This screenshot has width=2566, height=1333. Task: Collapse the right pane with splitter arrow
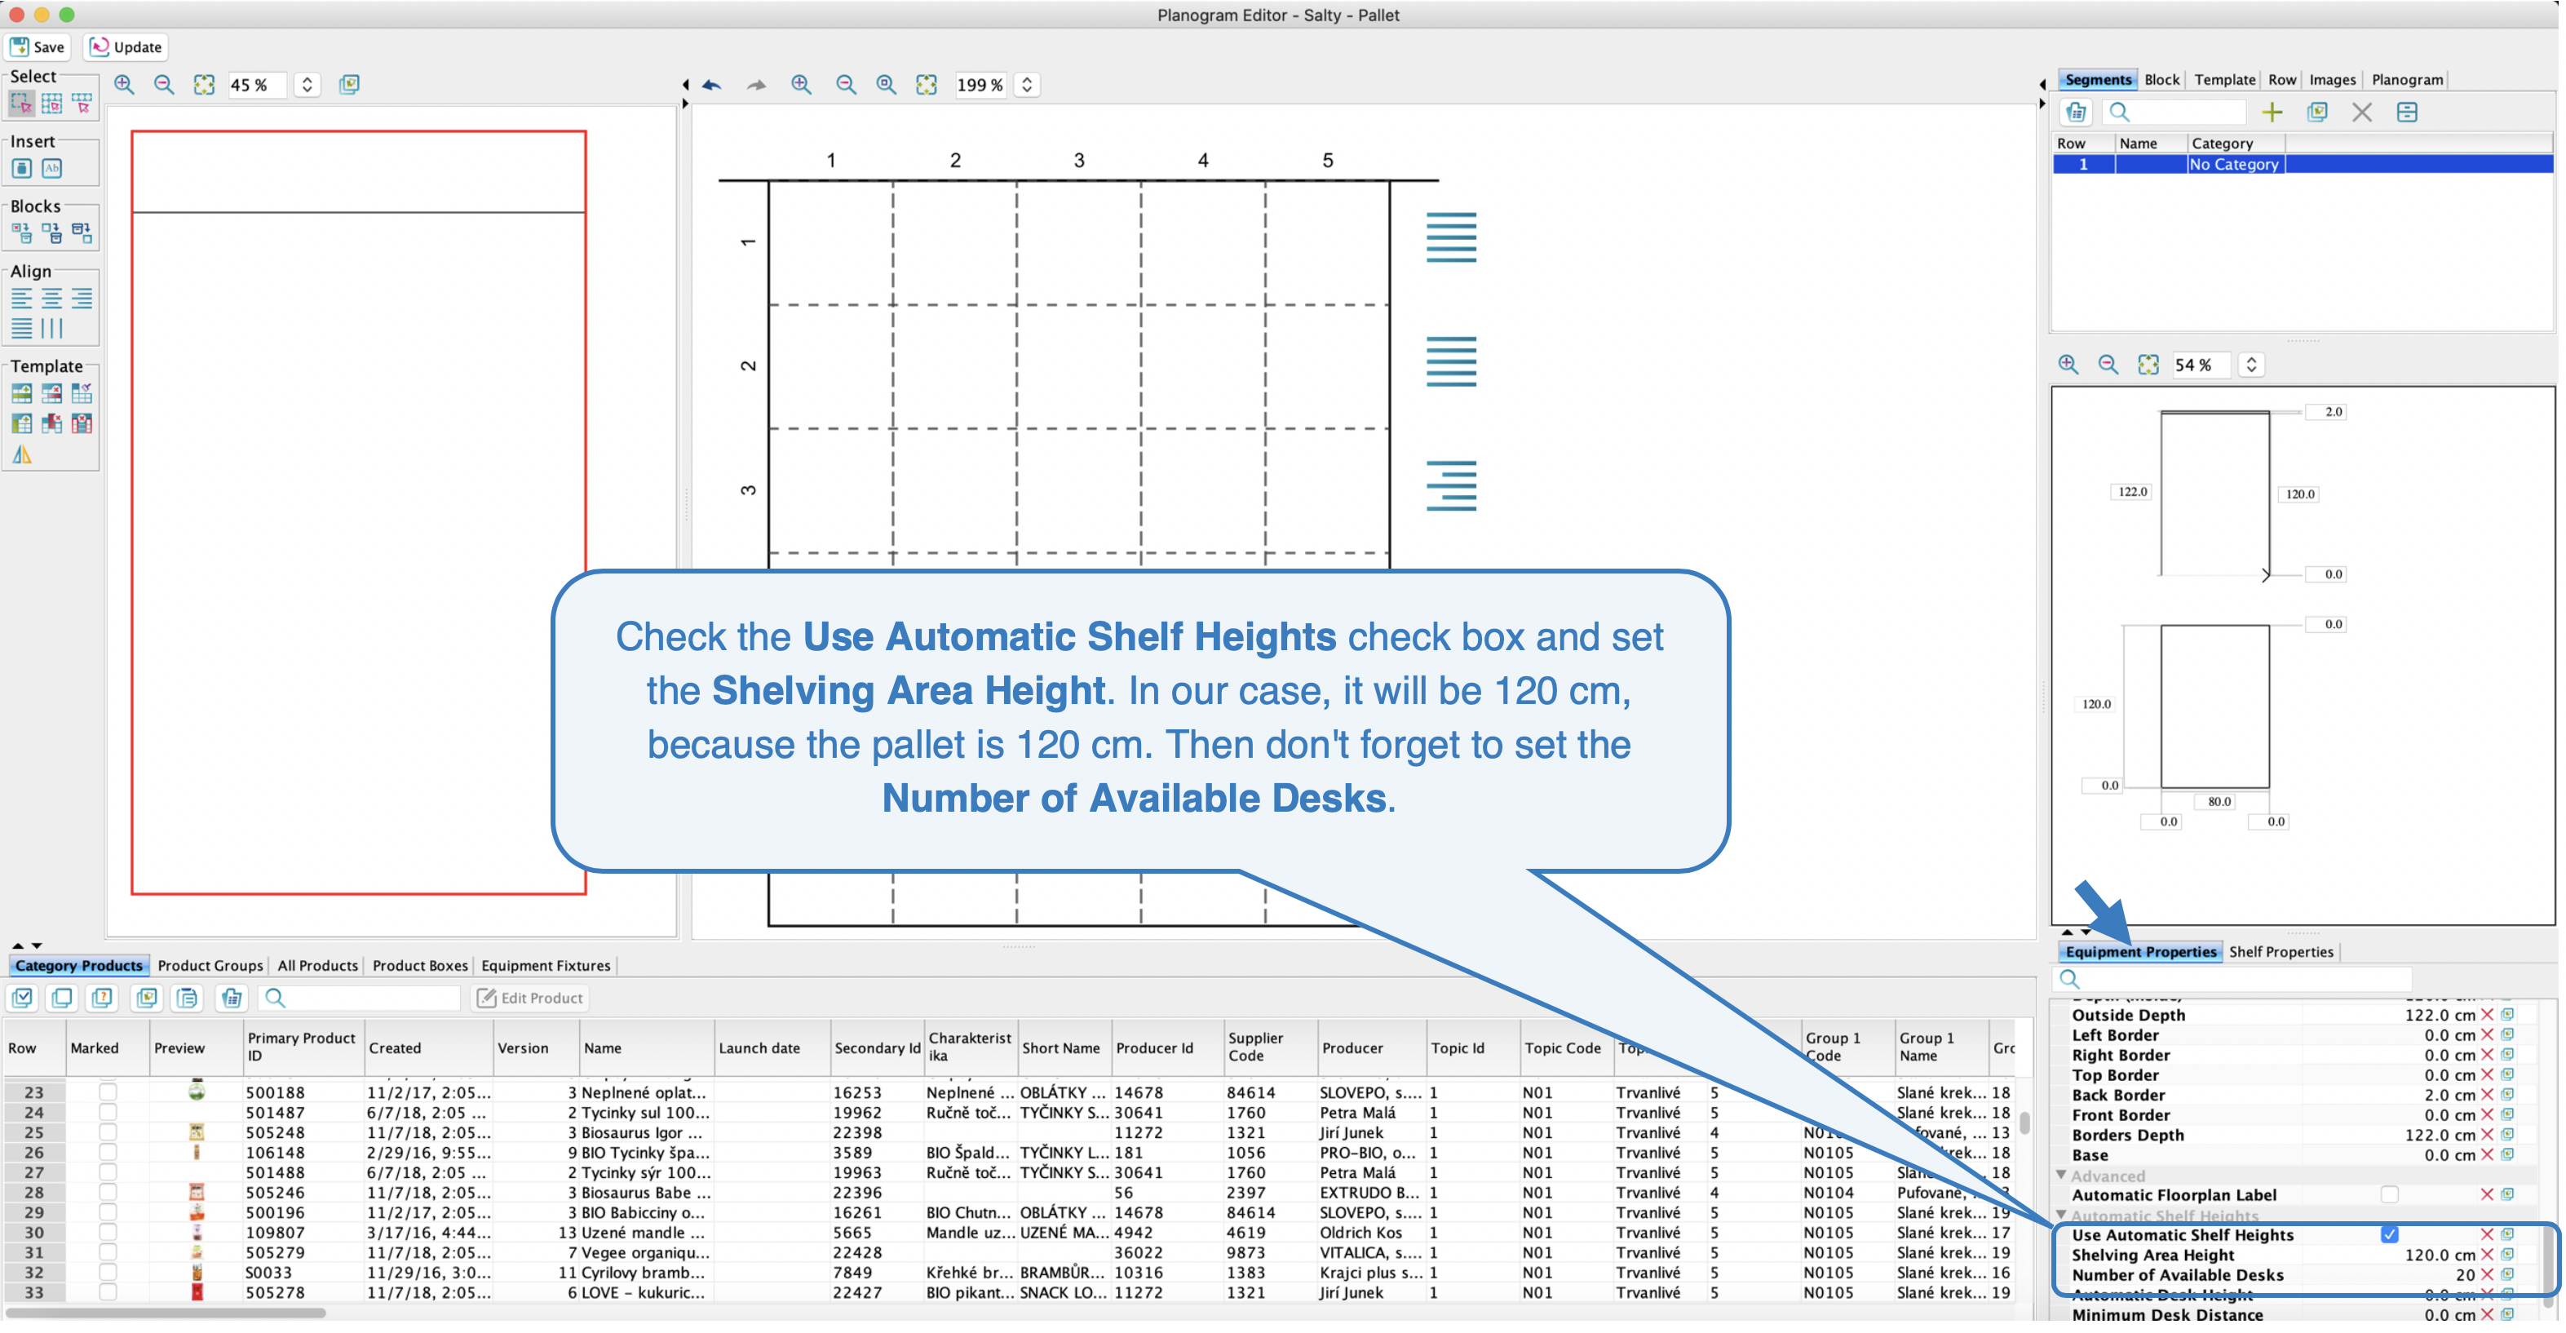pos(2042,104)
